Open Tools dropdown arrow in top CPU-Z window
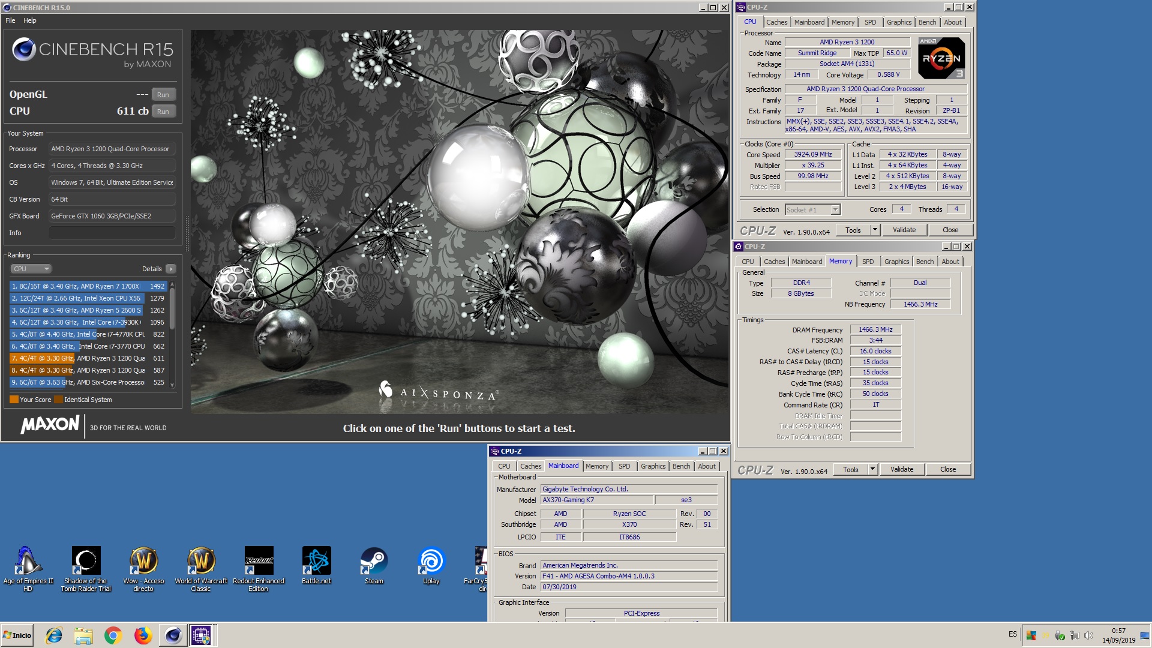The image size is (1152, 648). point(875,230)
